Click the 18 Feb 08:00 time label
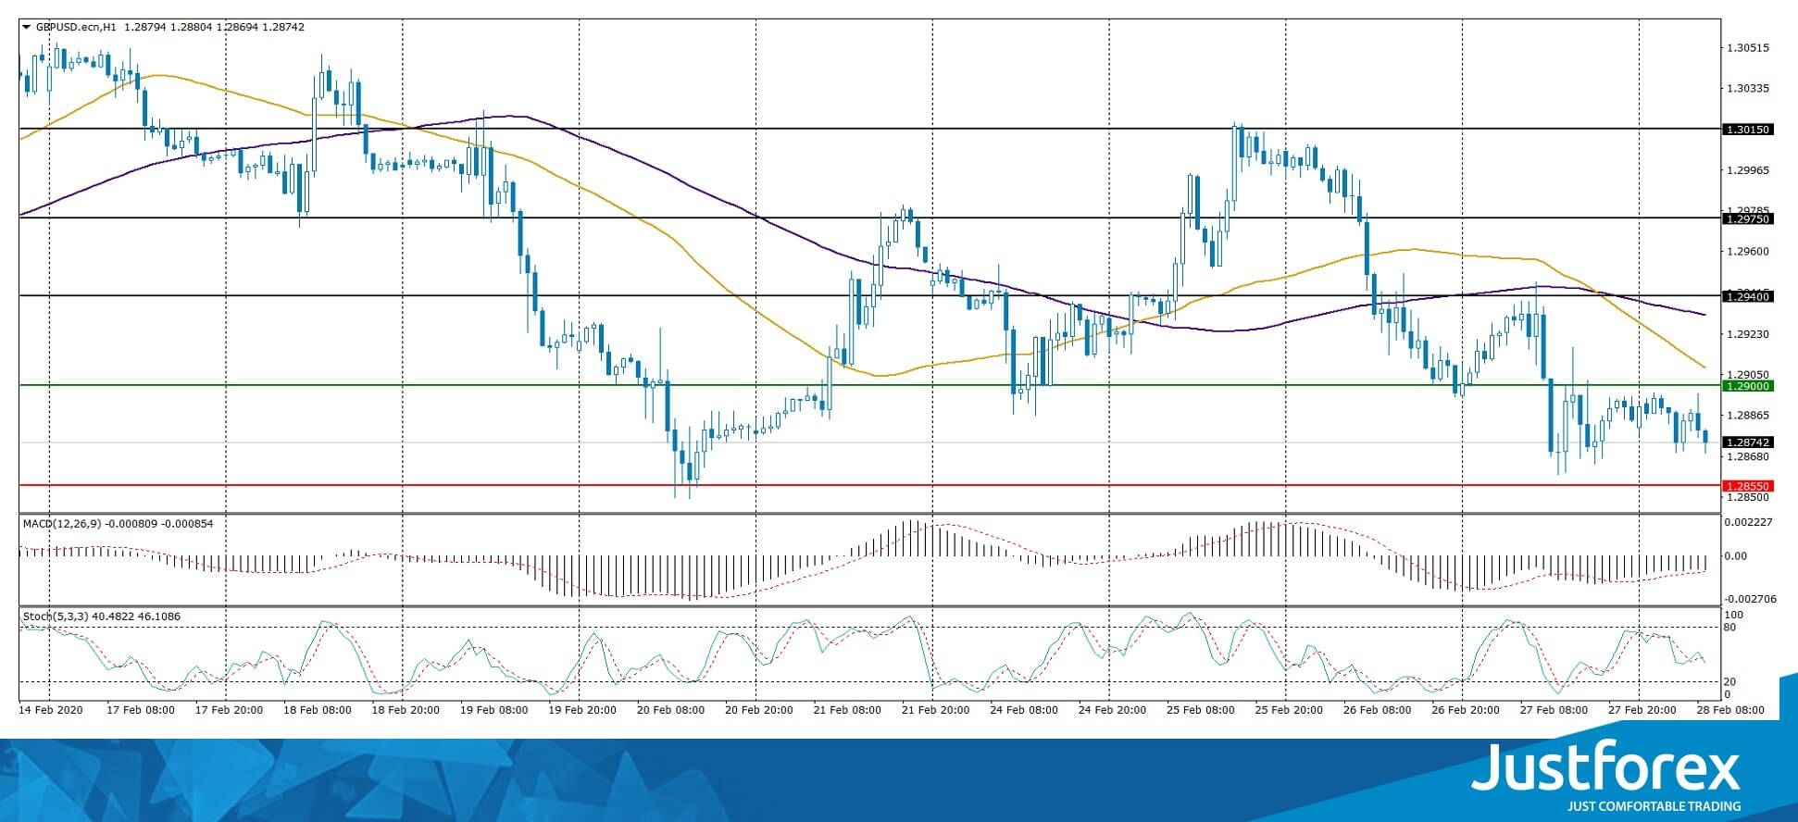The image size is (1798, 822). click(317, 710)
